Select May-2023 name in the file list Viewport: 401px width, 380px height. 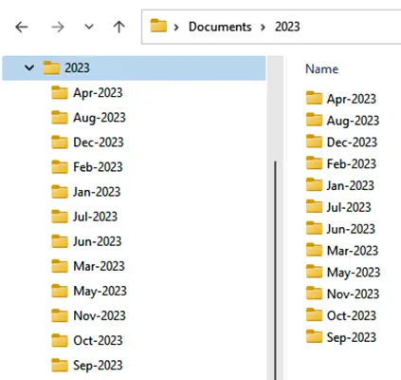coord(354,273)
